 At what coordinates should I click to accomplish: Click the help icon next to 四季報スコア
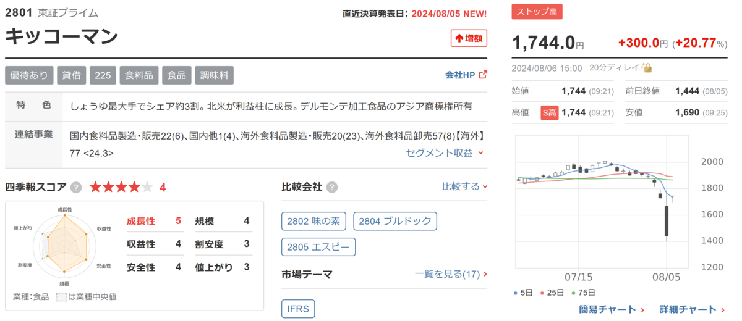[76, 187]
